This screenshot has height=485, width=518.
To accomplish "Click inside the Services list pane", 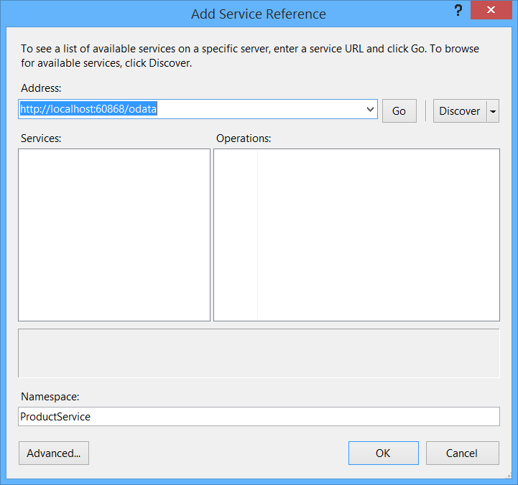I will click(x=114, y=235).
